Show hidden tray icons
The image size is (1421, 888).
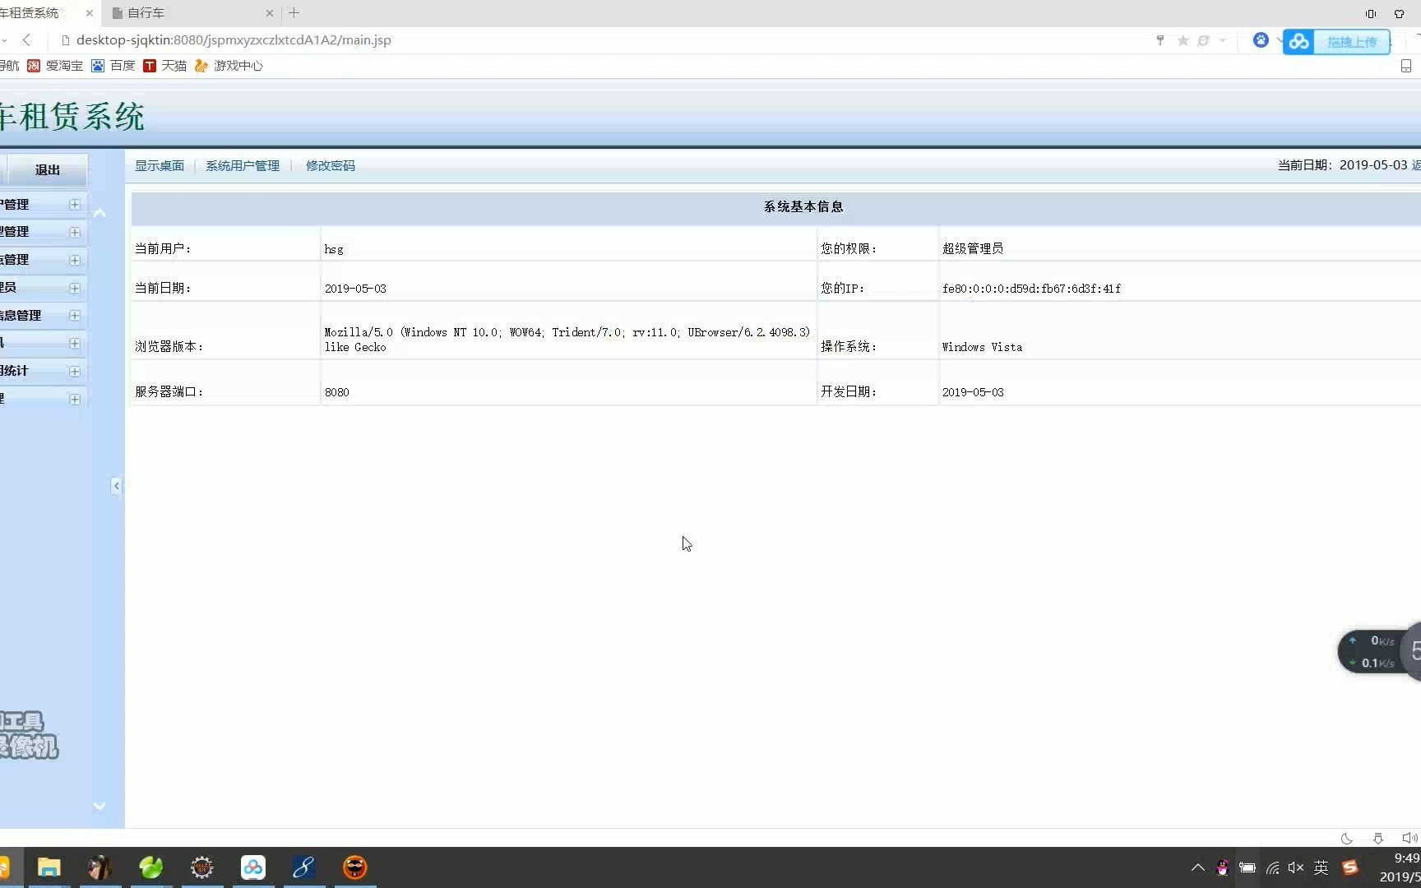point(1198,867)
